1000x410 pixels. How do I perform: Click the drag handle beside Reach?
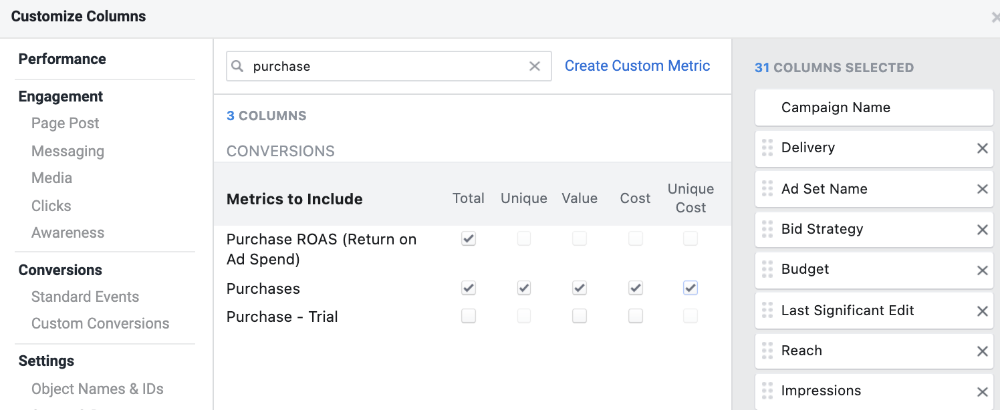pos(767,351)
